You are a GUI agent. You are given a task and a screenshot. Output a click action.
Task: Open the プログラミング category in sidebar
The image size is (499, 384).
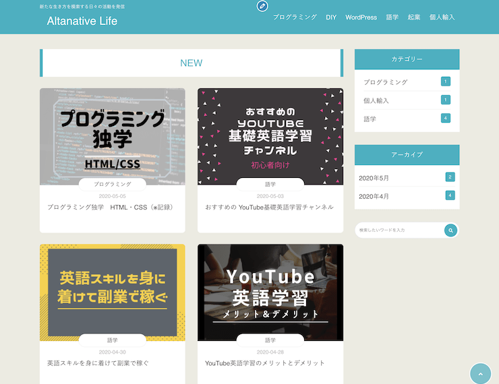click(386, 82)
